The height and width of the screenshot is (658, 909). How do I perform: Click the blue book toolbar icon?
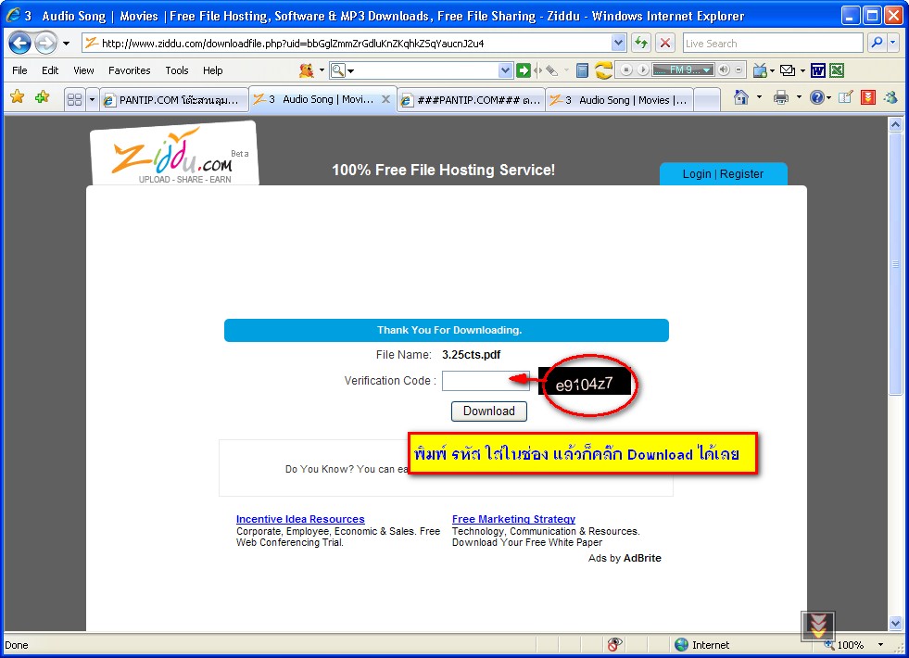tap(583, 70)
